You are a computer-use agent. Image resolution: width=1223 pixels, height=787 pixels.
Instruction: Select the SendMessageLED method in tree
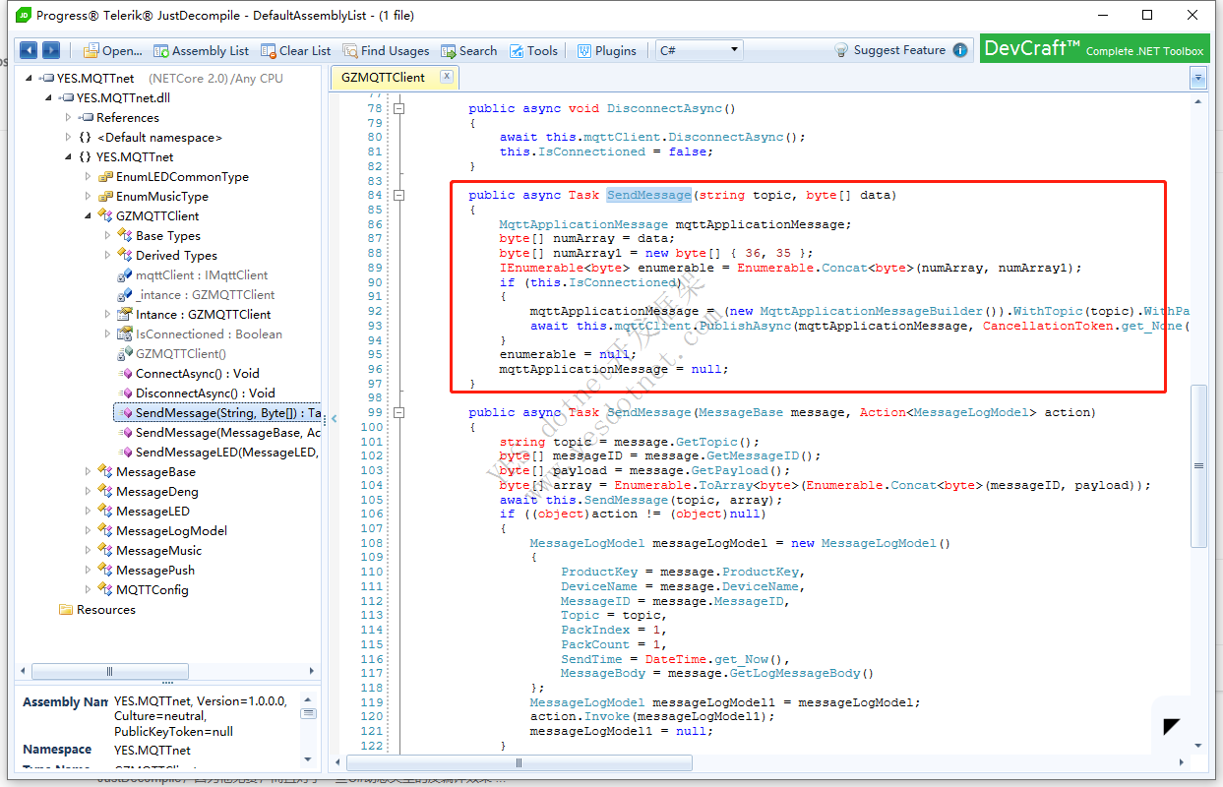point(228,452)
